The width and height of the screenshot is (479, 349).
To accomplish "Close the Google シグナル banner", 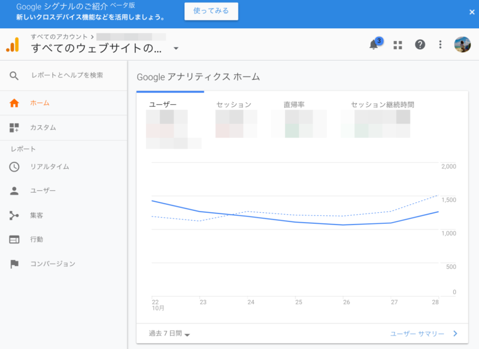I will 472,12.
